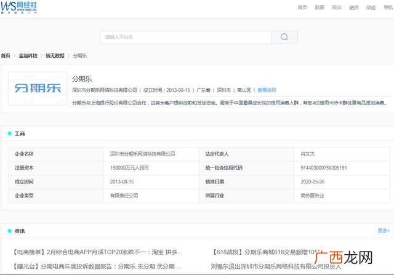Open the 【曝光台】分期电商年度投诉 news article

coord(97,266)
